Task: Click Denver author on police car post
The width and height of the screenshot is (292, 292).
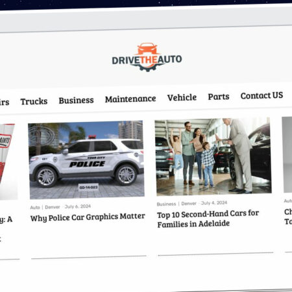Action: pos(53,207)
